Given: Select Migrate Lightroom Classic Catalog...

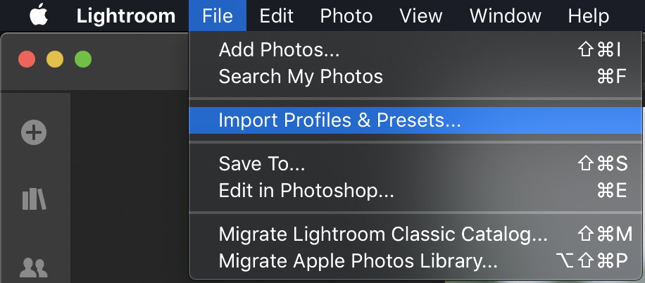Looking at the screenshot, I should tap(383, 234).
